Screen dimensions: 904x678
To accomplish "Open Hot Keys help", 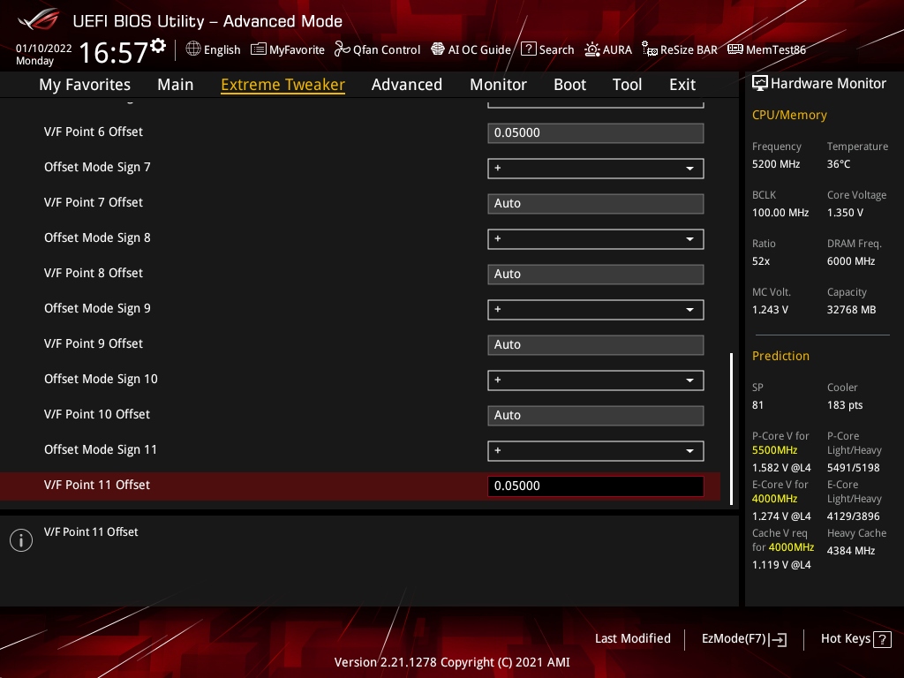I will [856, 639].
